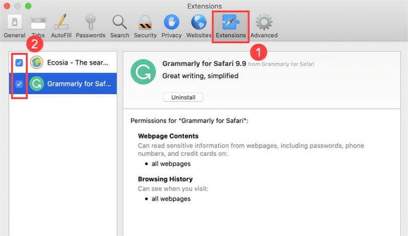The height and width of the screenshot is (236, 408).
Task: Switch to the Extensions pane
Action: (231, 26)
